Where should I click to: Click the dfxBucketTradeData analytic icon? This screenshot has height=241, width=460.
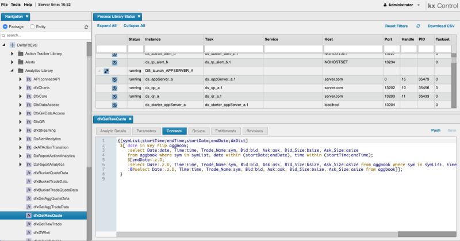(29, 181)
